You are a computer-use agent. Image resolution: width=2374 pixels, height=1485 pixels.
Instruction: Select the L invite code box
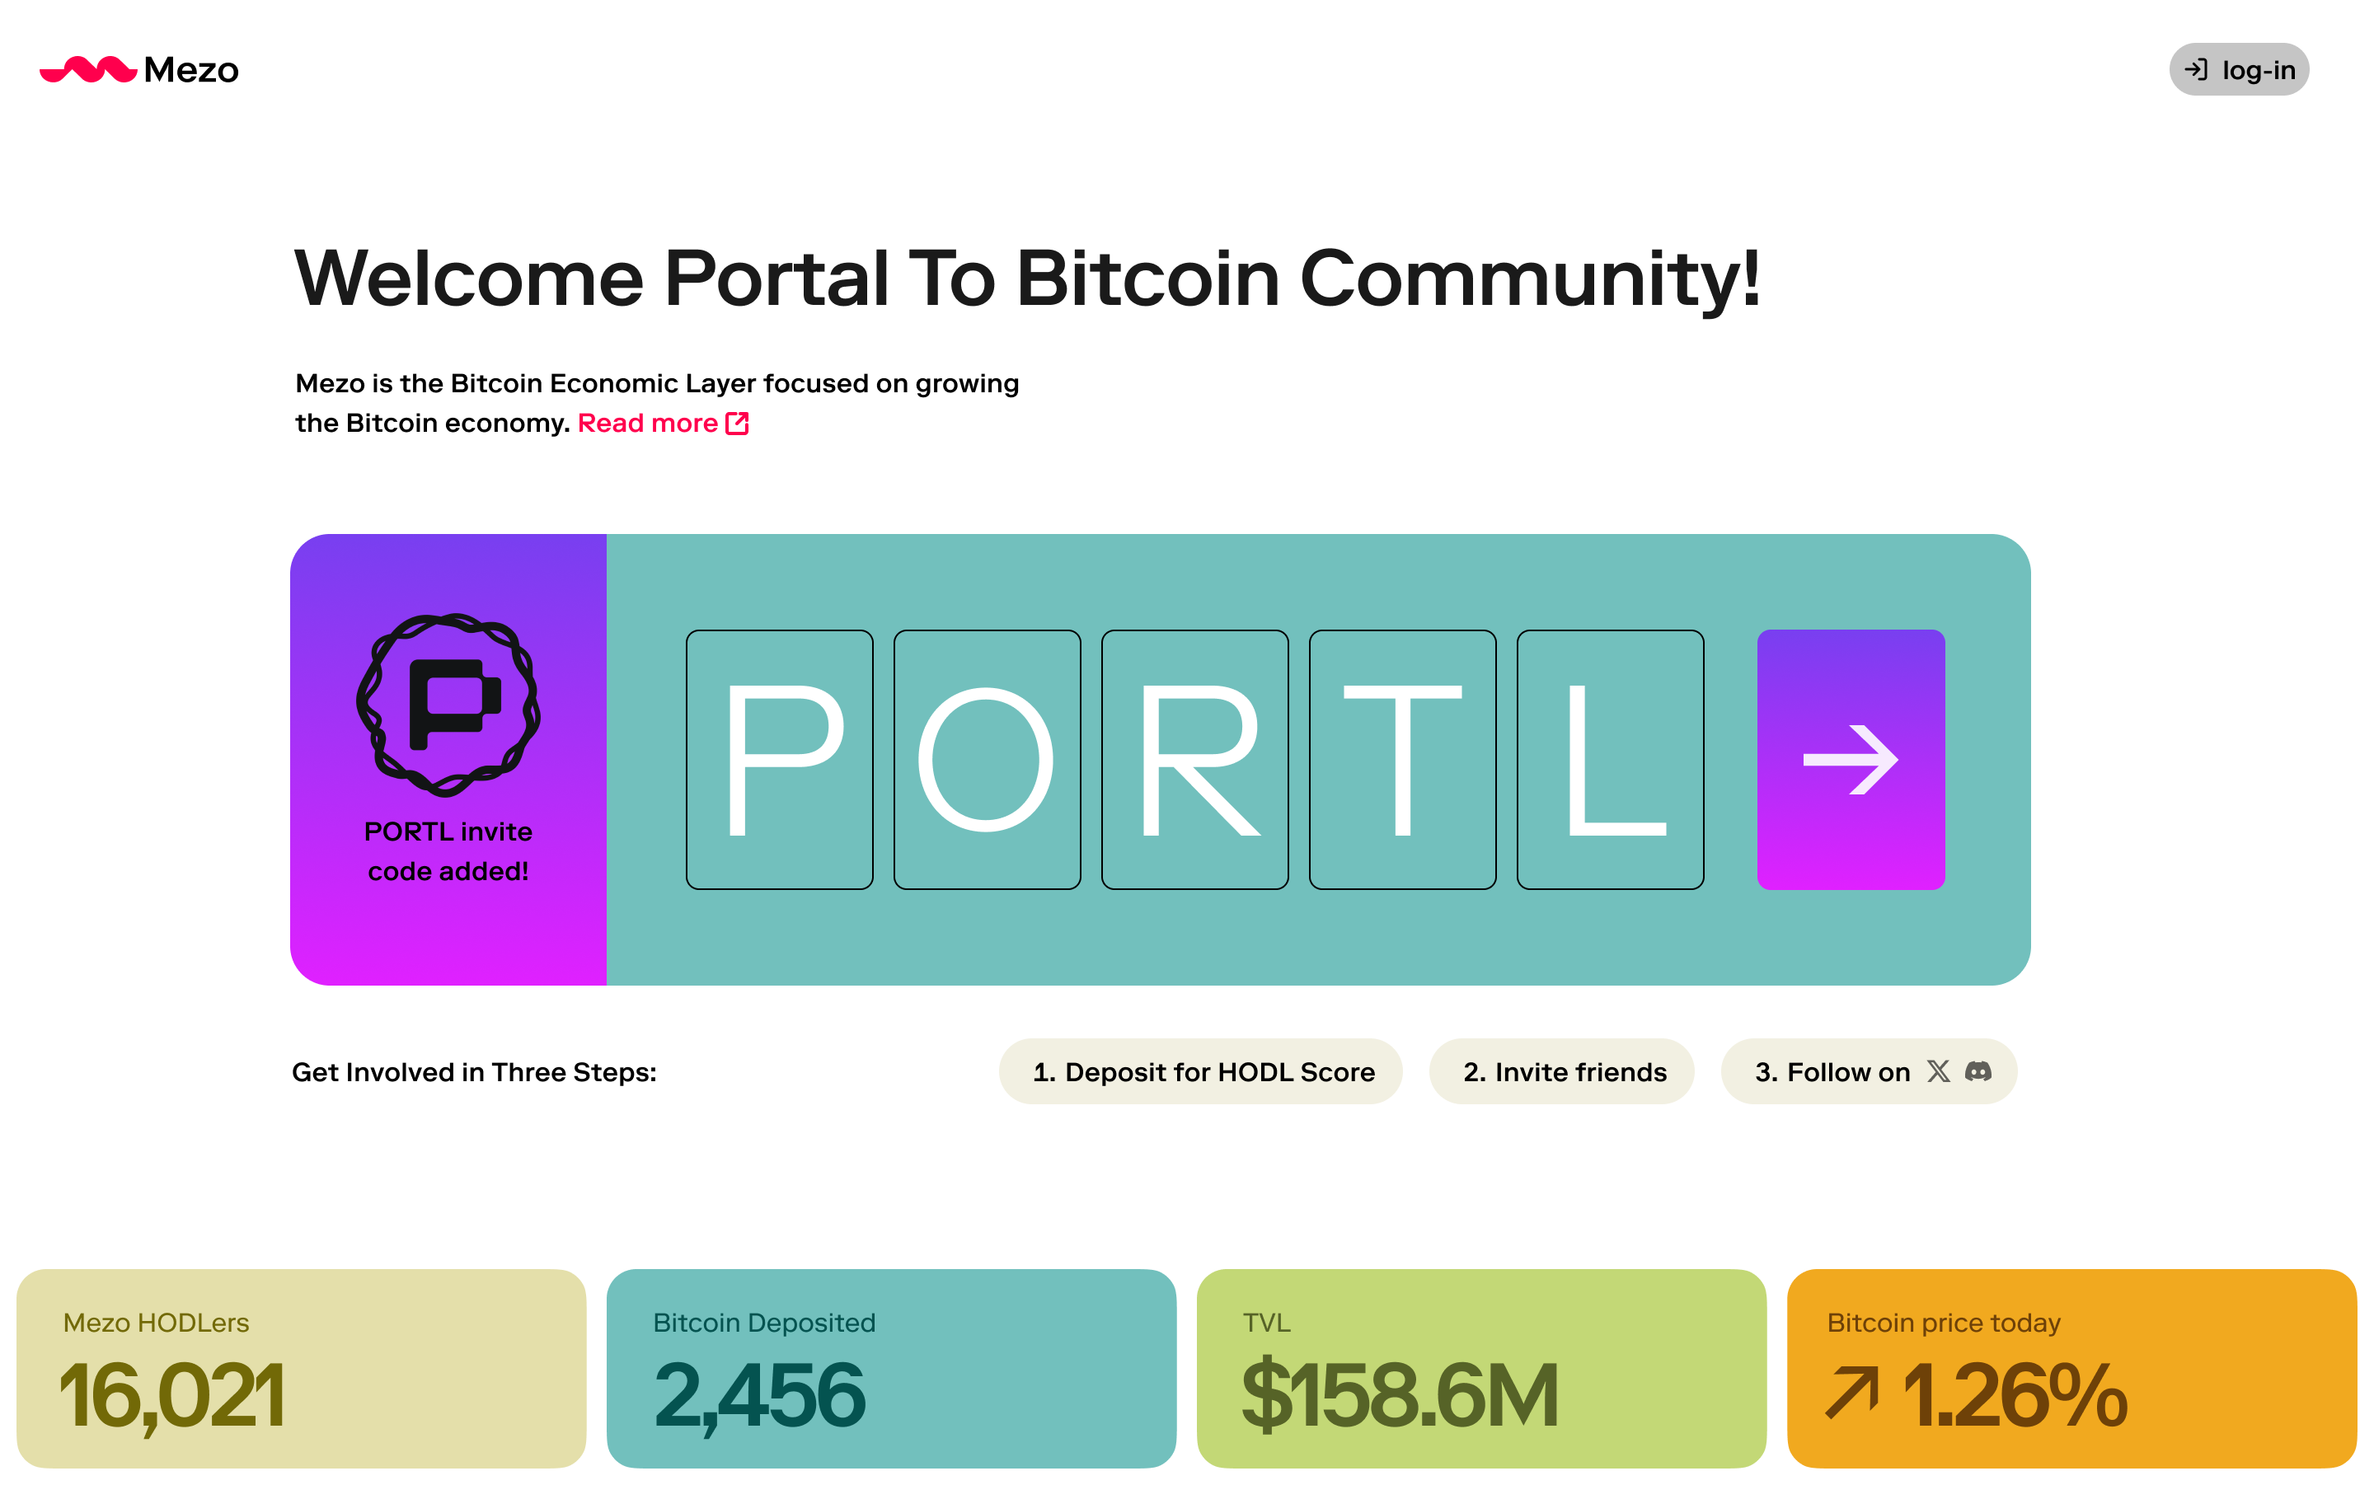click(x=1610, y=759)
